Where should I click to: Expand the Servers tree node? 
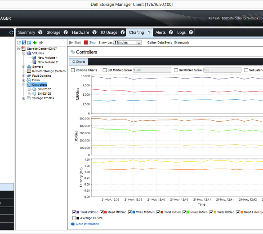point(24,67)
